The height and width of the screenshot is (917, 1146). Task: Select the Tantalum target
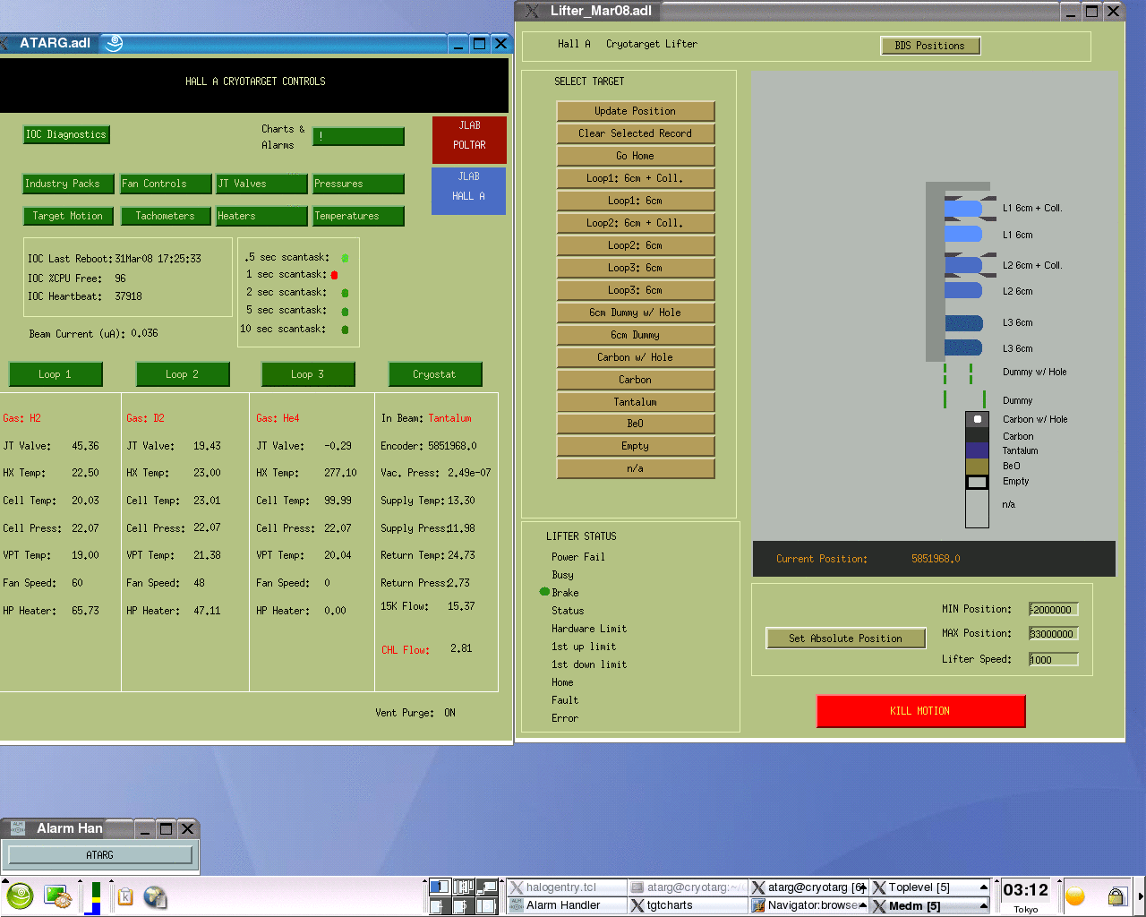(x=636, y=402)
